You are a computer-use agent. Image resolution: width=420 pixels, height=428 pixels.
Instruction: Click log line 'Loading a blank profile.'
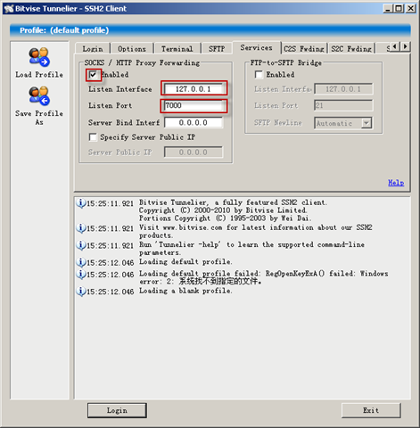pyautogui.click(x=185, y=291)
